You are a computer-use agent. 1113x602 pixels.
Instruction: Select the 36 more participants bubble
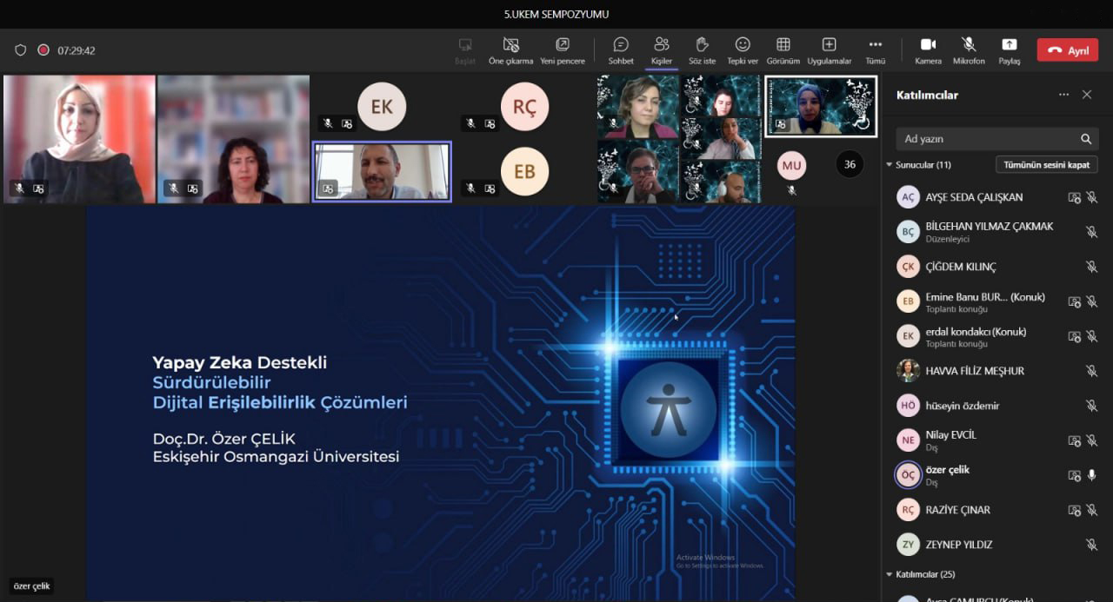tap(850, 164)
